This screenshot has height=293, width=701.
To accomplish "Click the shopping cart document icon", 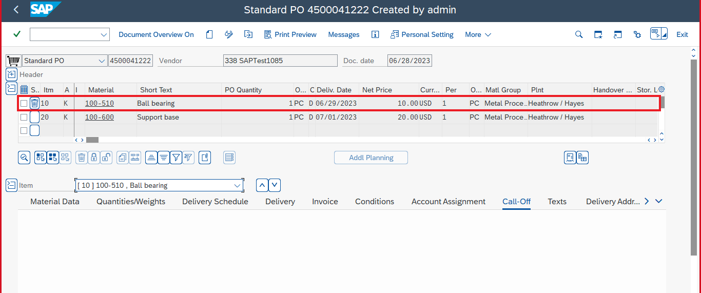I will click(14, 61).
